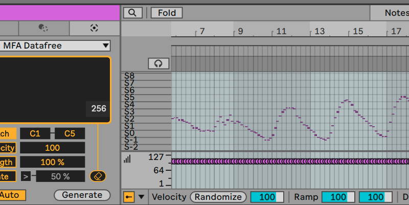
Task: Click the Randomize velocity button
Action: click(218, 197)
